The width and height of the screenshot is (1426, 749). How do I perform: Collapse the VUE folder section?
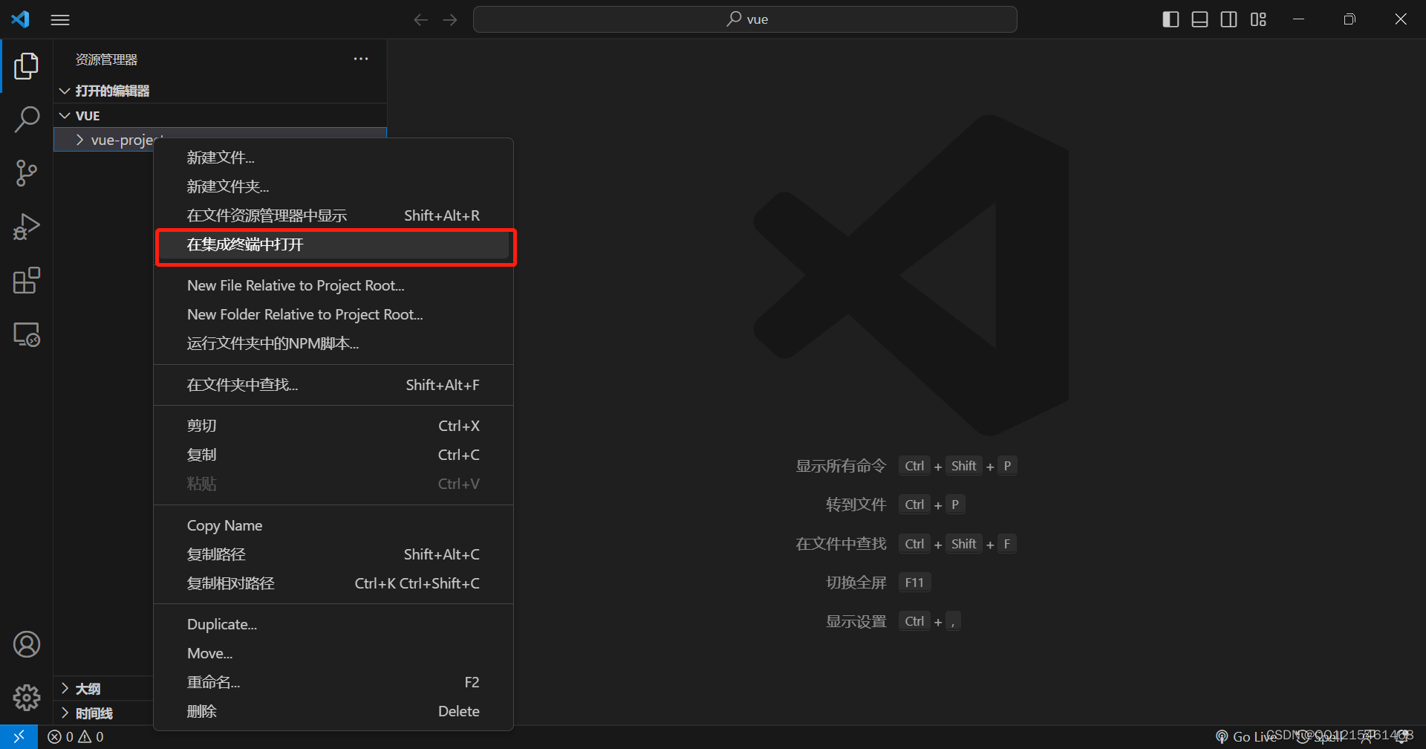click(221, 116)
